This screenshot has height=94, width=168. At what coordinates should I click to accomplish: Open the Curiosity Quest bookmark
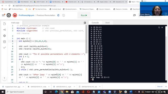55,9
